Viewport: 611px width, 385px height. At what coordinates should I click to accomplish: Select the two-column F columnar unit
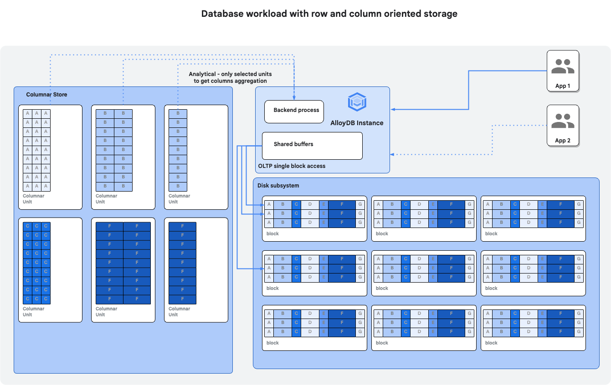point(123,270)
